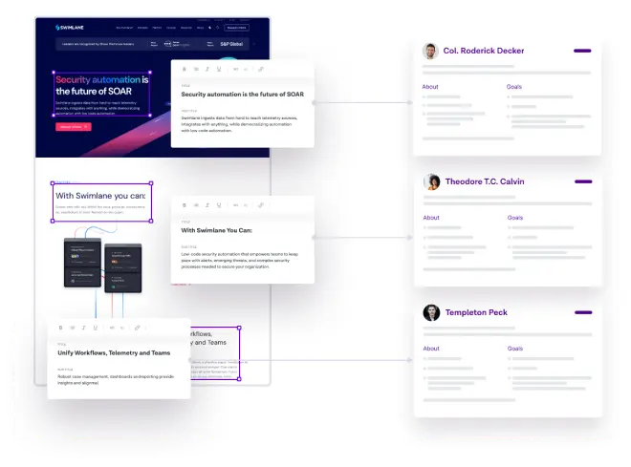Apply bold in With Swimlane You Can editor

tap(183, 204)
